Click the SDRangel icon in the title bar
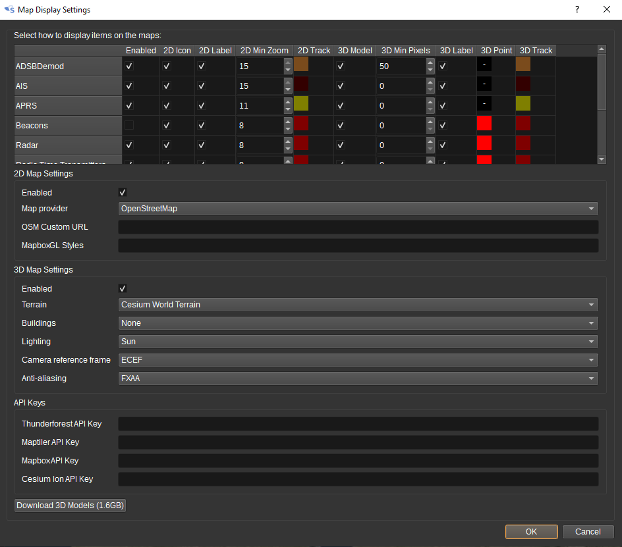 click(8, 9)
